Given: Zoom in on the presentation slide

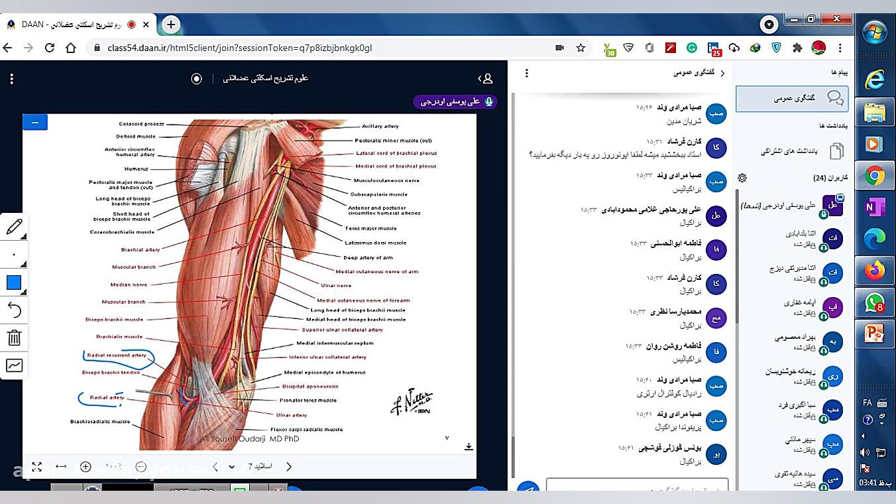Looking at the screenshot, I should (85, 466).
